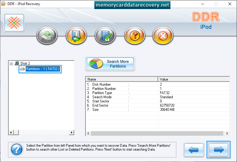Image resolution: width=237 pixels, height=162 pixels.
Task: Open help via question mark toolbar icon
Action: click(x=135, y=36)
